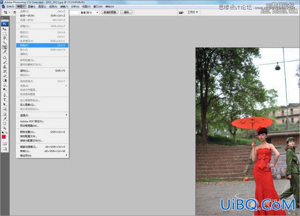The height and width of the screenshot is (216, 300).
Task: Open the 视图(V) menu
Action: click(86, 7)
